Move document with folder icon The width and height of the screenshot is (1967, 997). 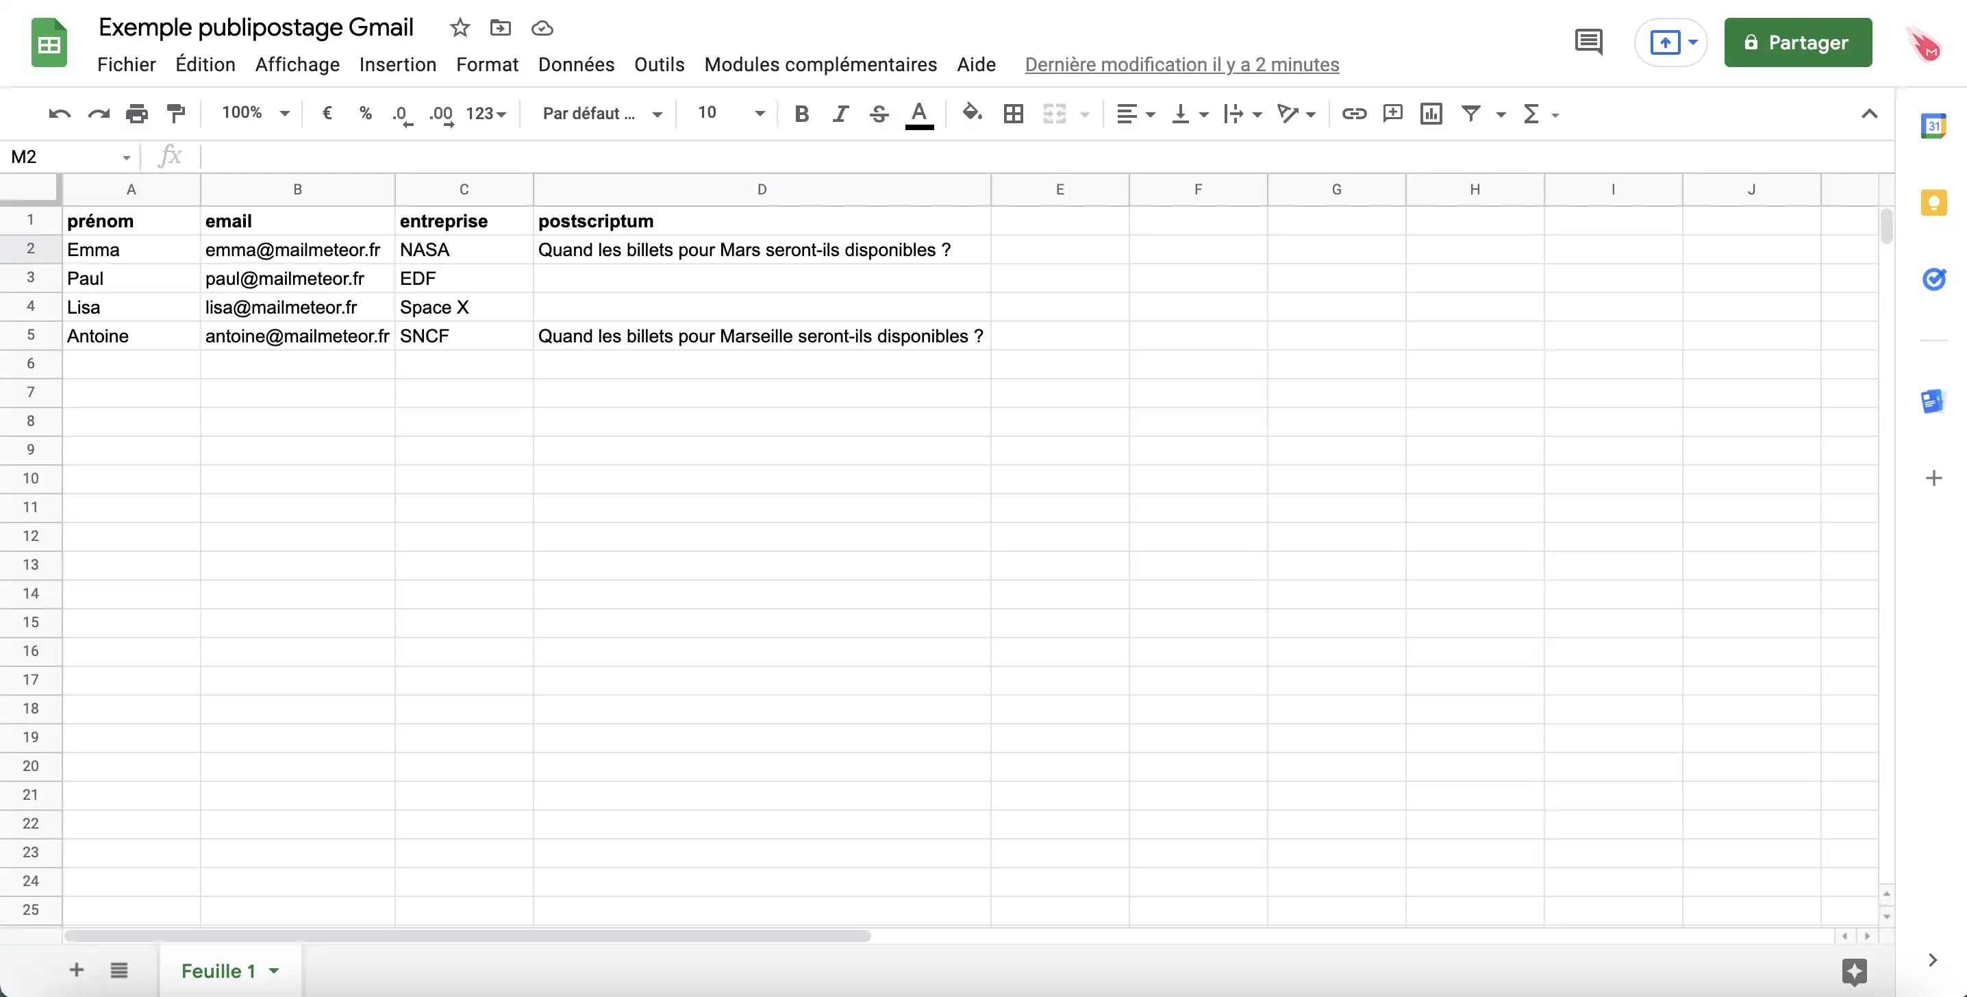click(500, 28)
